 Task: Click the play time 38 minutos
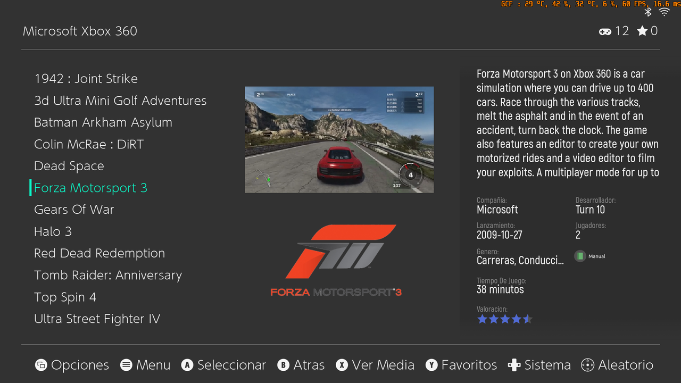(x=500, y=289)
